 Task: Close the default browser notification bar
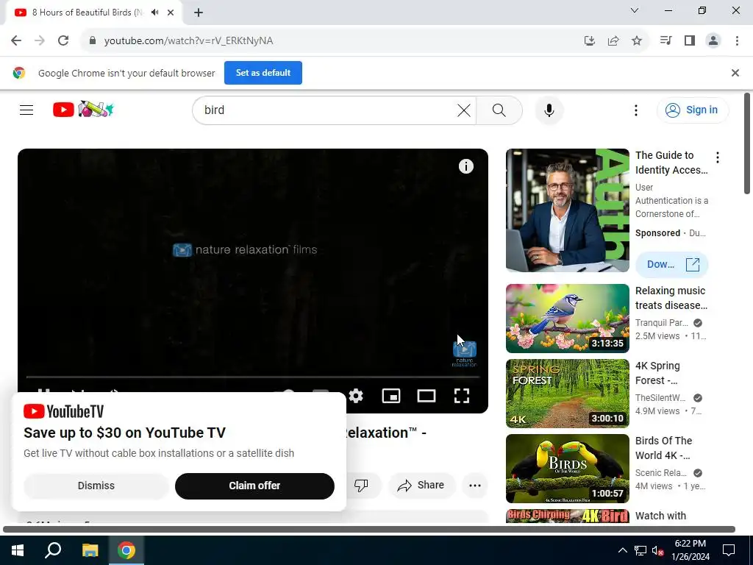coord(735,73)
